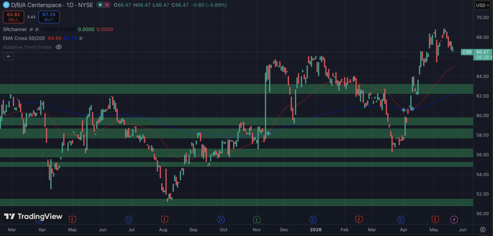Click the Jul label on time axis
This screenshot has width=493, height=236.
click(131, 230)
